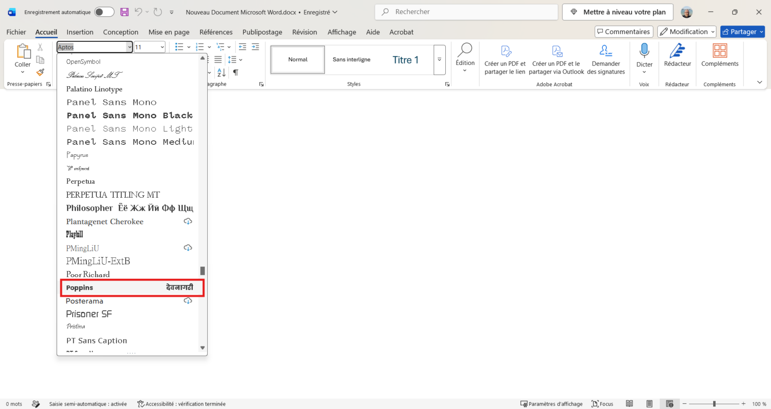This screenshot has height=409, width=771.
Task: Choose Palatino Linotype font
Action: click(x=94, y=89)
